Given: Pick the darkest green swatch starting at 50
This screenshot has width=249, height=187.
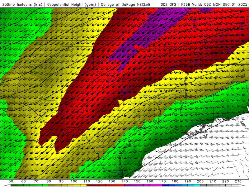Looking at the screenshot, I should pyautogui.click(x=14, y=185).
